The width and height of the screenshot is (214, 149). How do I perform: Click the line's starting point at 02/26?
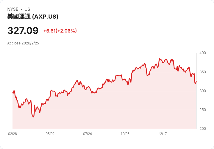click(13, 93)
